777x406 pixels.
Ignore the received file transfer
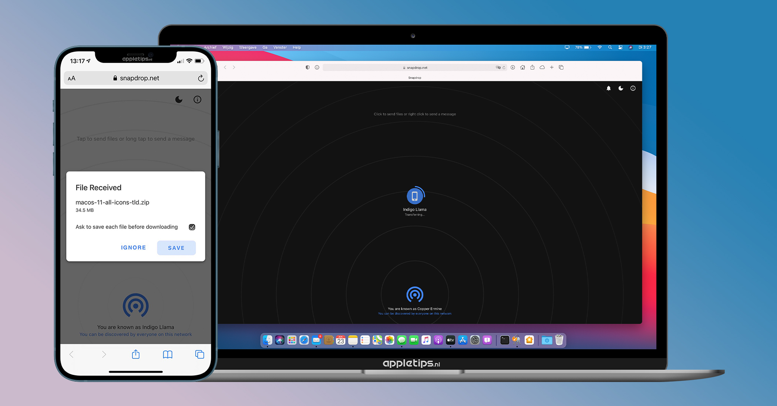tap(133, 248)
